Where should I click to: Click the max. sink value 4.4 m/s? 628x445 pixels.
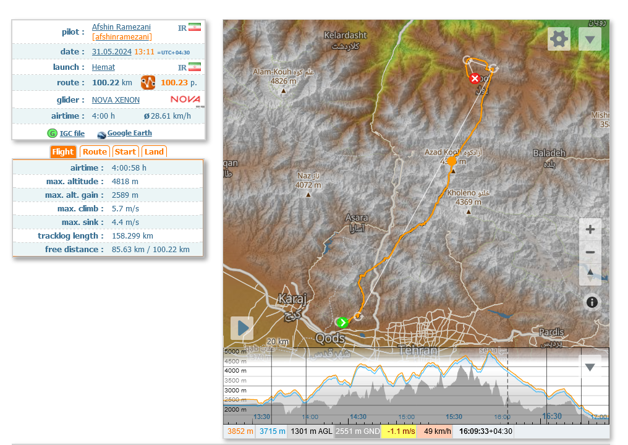click(125, 222)
